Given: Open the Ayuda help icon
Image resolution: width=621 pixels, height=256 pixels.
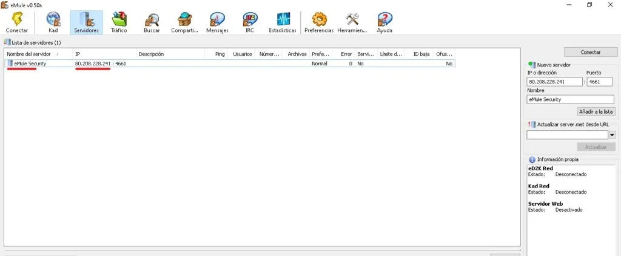Looking at the screenshot, I should 384,22.
